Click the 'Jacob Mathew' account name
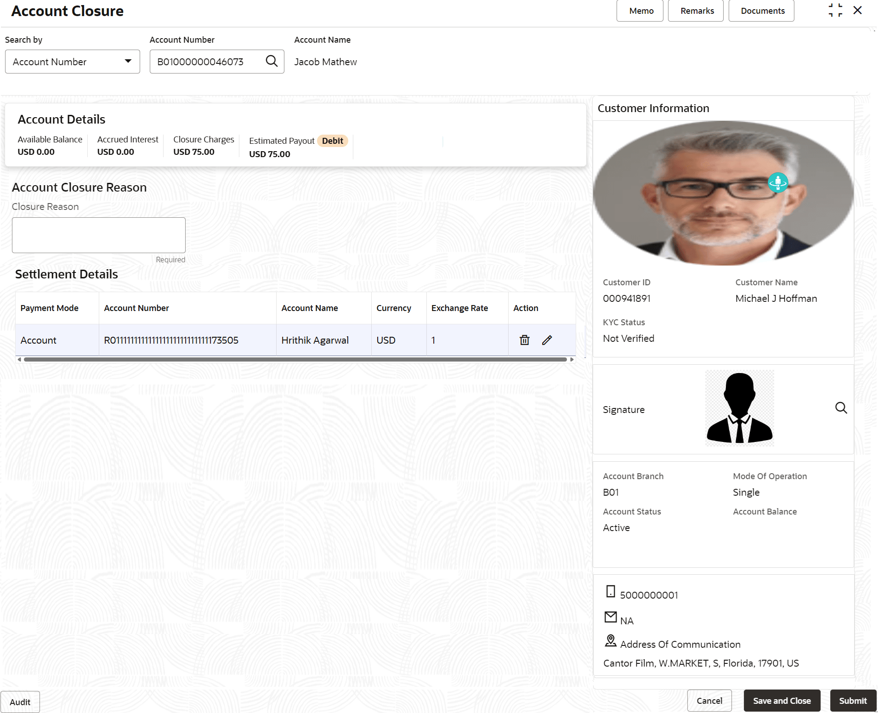 click(x=325, y=62)
